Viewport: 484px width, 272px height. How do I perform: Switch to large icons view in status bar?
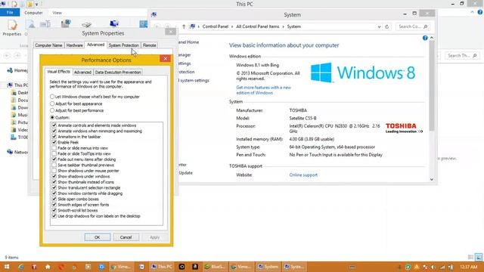click(x=479, y=257)
